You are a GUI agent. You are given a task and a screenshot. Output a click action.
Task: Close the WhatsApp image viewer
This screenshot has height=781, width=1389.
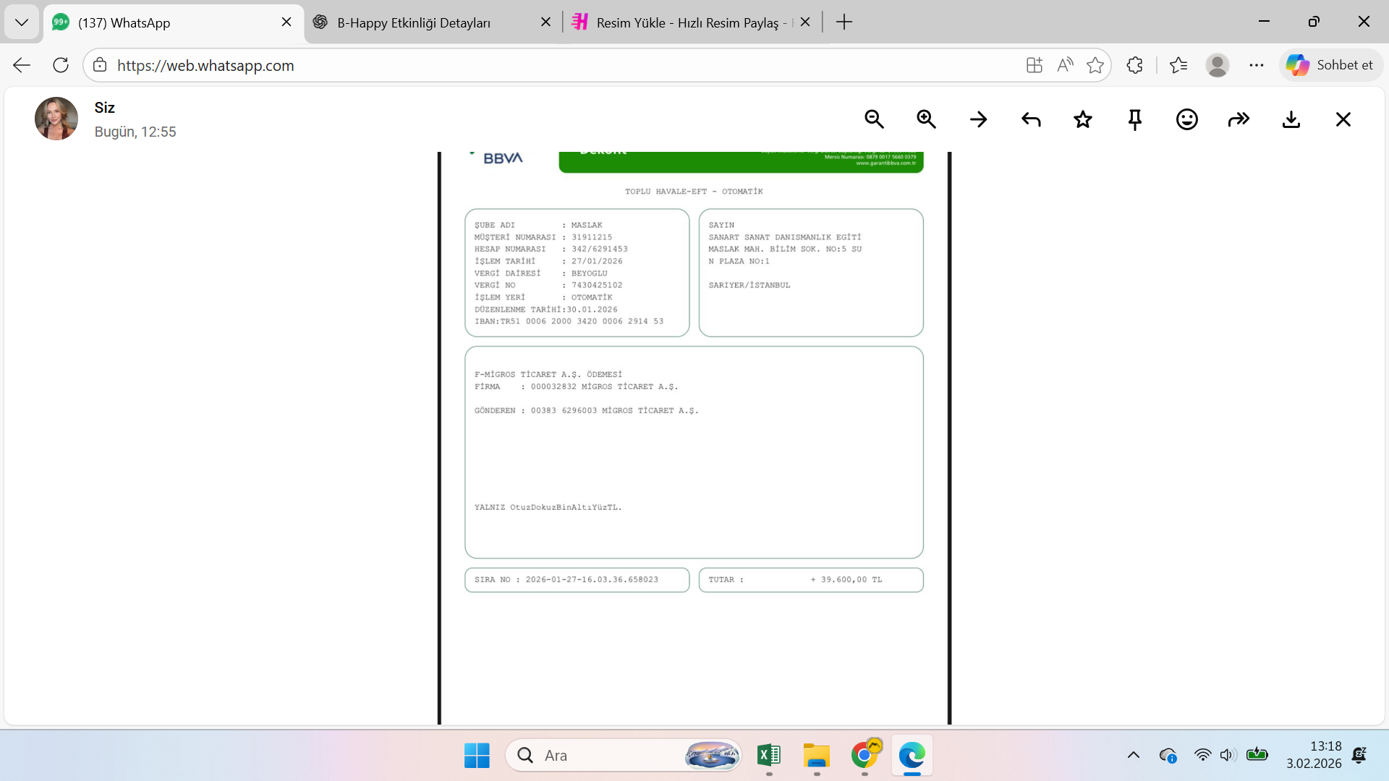1343,119
